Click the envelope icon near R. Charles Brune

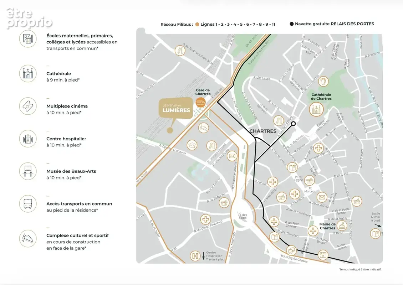tap(232, 156)
